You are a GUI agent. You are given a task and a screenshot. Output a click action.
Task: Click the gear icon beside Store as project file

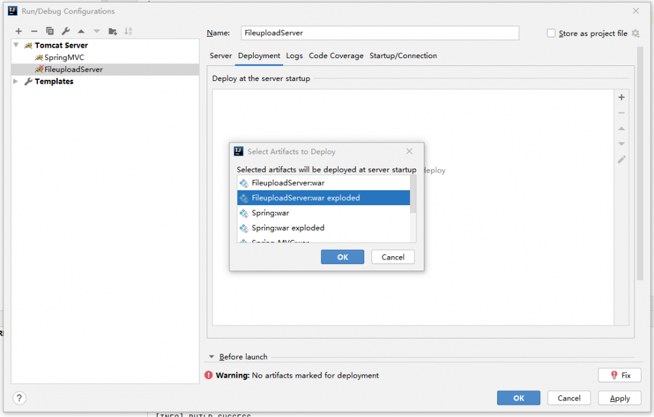[x=635, y=33]
